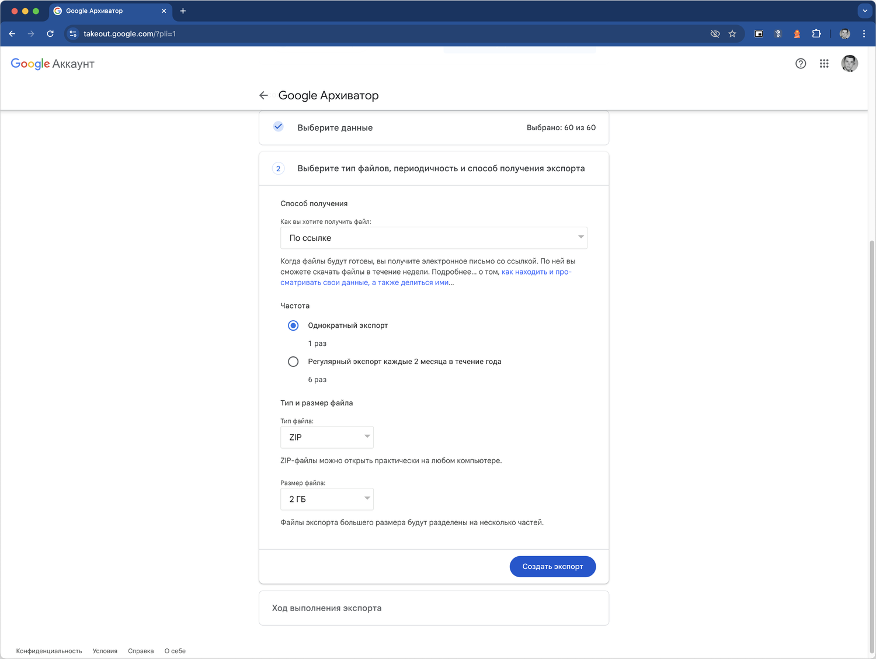Open the По ссылке delivery method dropdown
This screenshot has height=659, width=876.
pos(434,238)
